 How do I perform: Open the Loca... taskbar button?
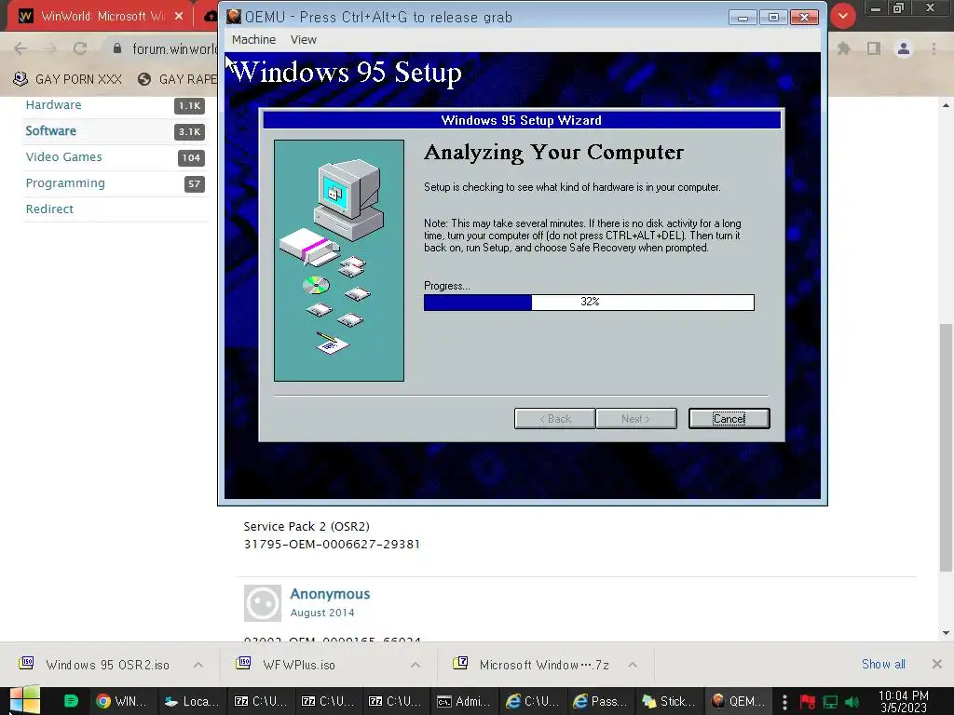point(192,701)
